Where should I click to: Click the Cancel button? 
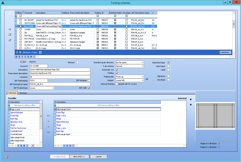pyautogui.click(x=99, y=157)
